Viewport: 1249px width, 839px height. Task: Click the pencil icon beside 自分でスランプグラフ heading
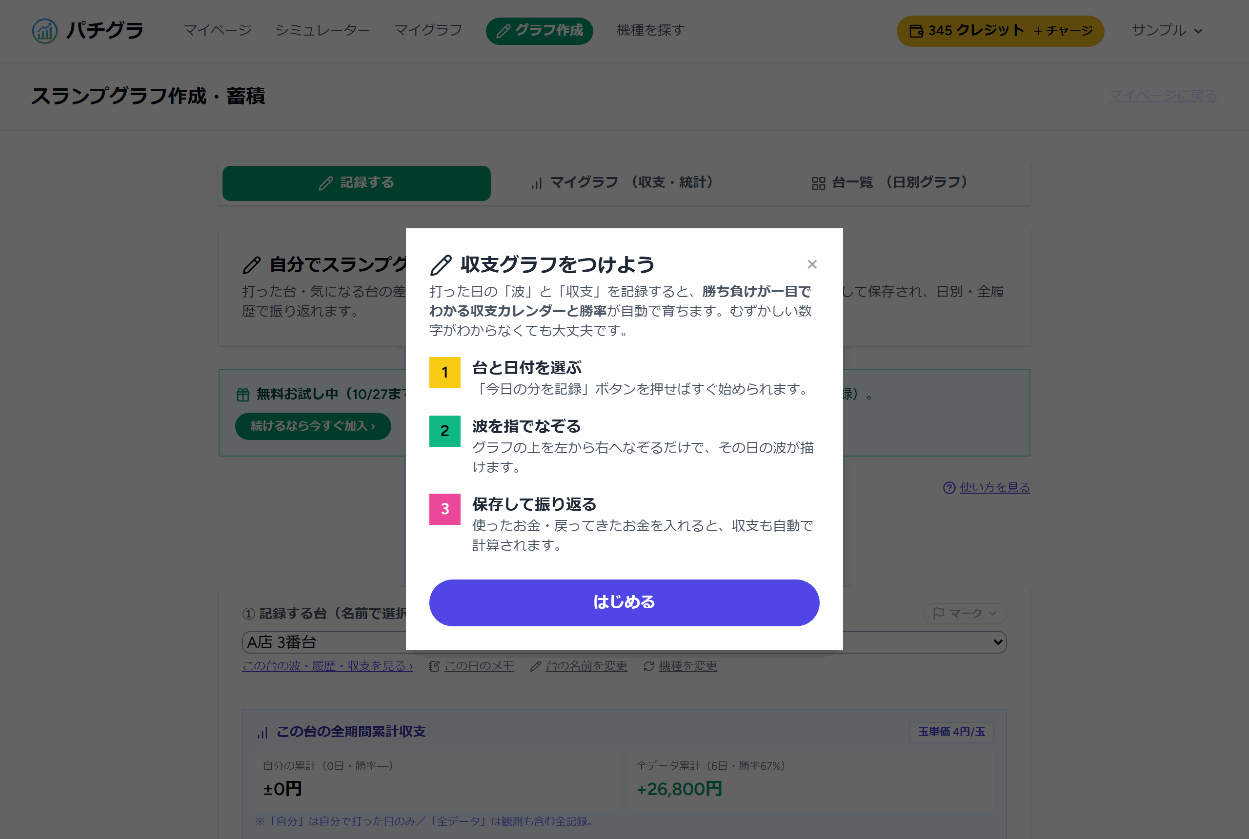(252, 265)
